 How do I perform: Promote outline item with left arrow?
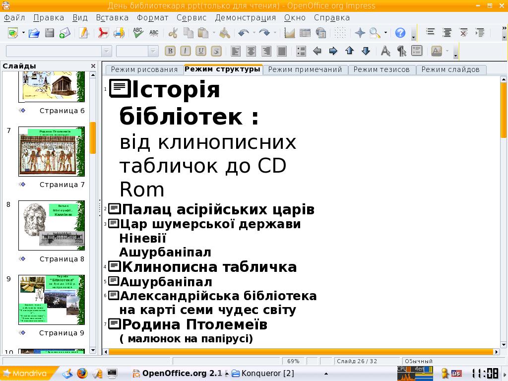coord(317,51)
